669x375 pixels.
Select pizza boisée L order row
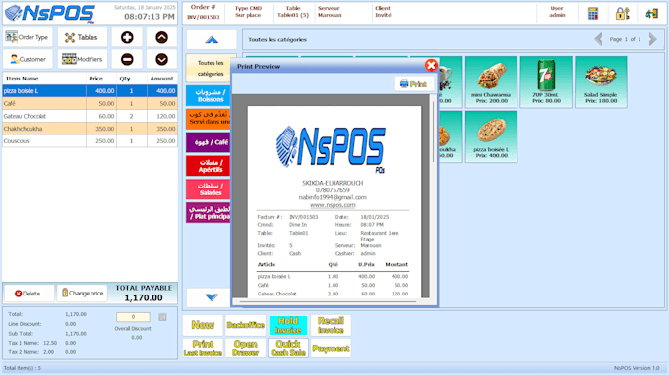[90, 91]
